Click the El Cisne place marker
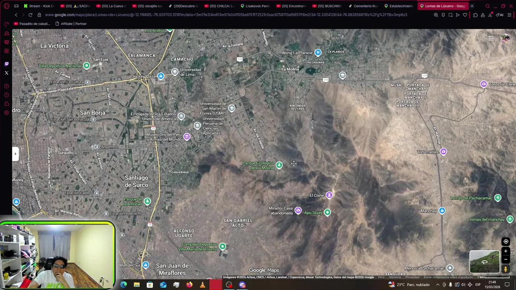 pos(329,195)
